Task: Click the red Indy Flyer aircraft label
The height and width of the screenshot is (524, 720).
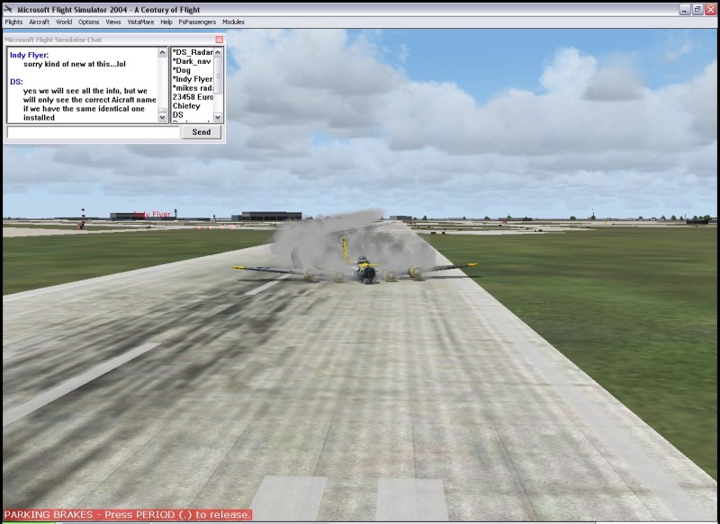Action: click(x=152, y=214)
